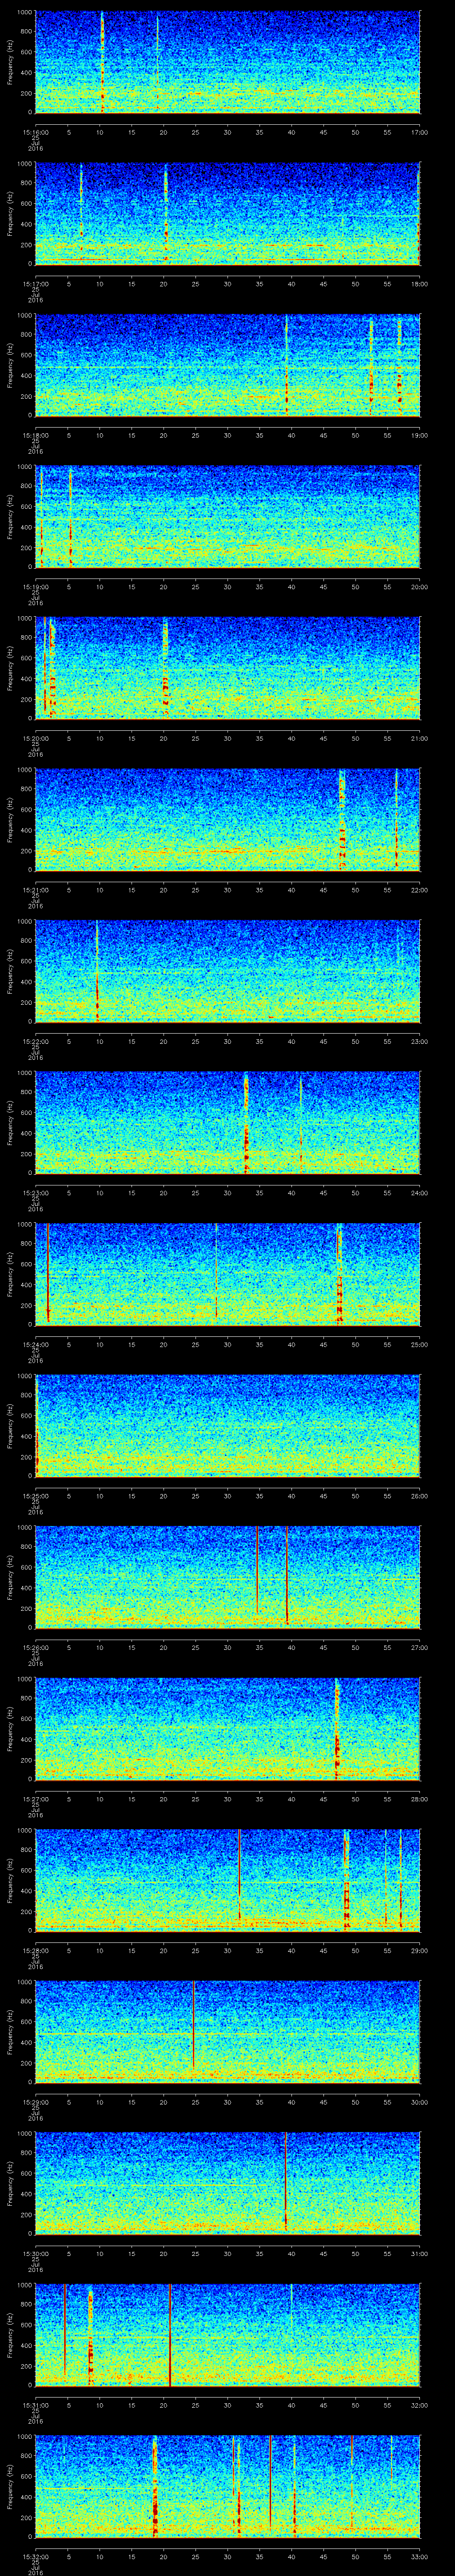Click the 22:00 end time label
The height and width of the screenshot is (2576, 455).
pyautogui.click(x=419, y=890)
